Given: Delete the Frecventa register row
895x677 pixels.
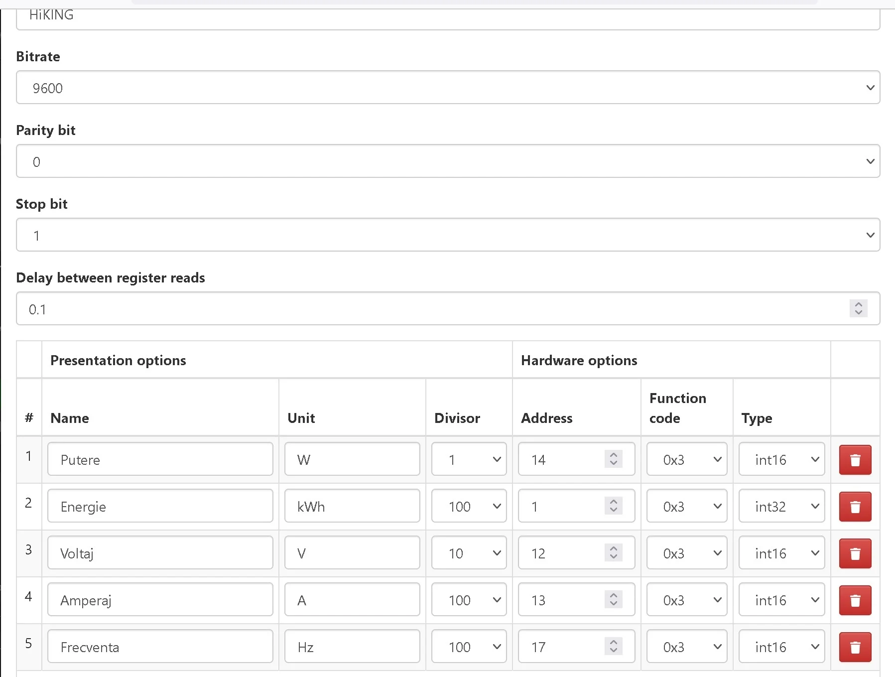Looking at the screenshot, I should (855, 647).
